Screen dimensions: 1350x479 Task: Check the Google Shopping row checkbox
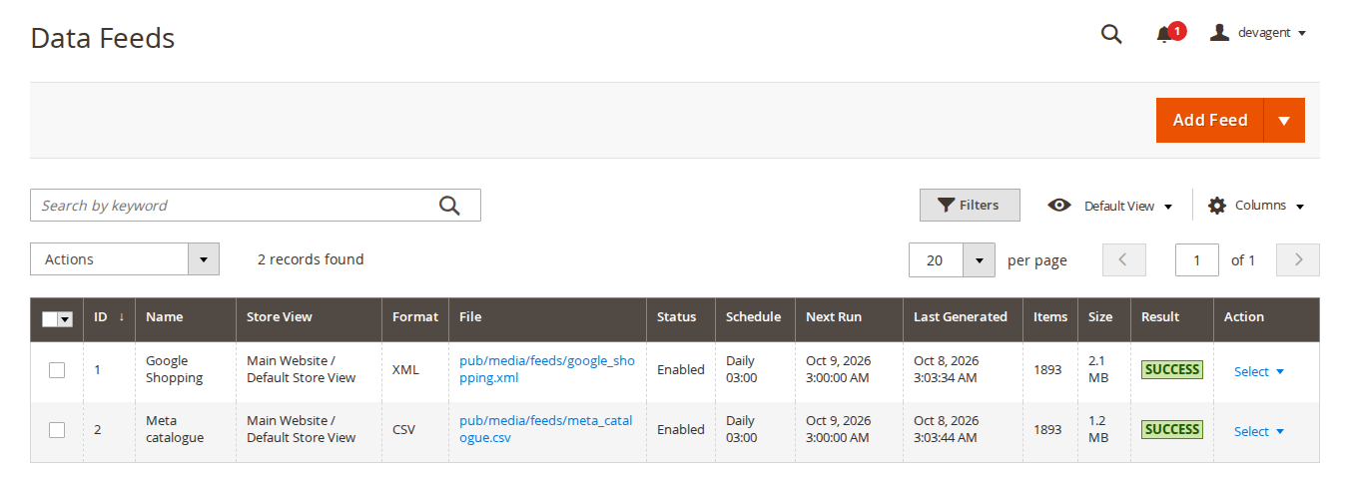pyautogui.click(x=57, y=369)
